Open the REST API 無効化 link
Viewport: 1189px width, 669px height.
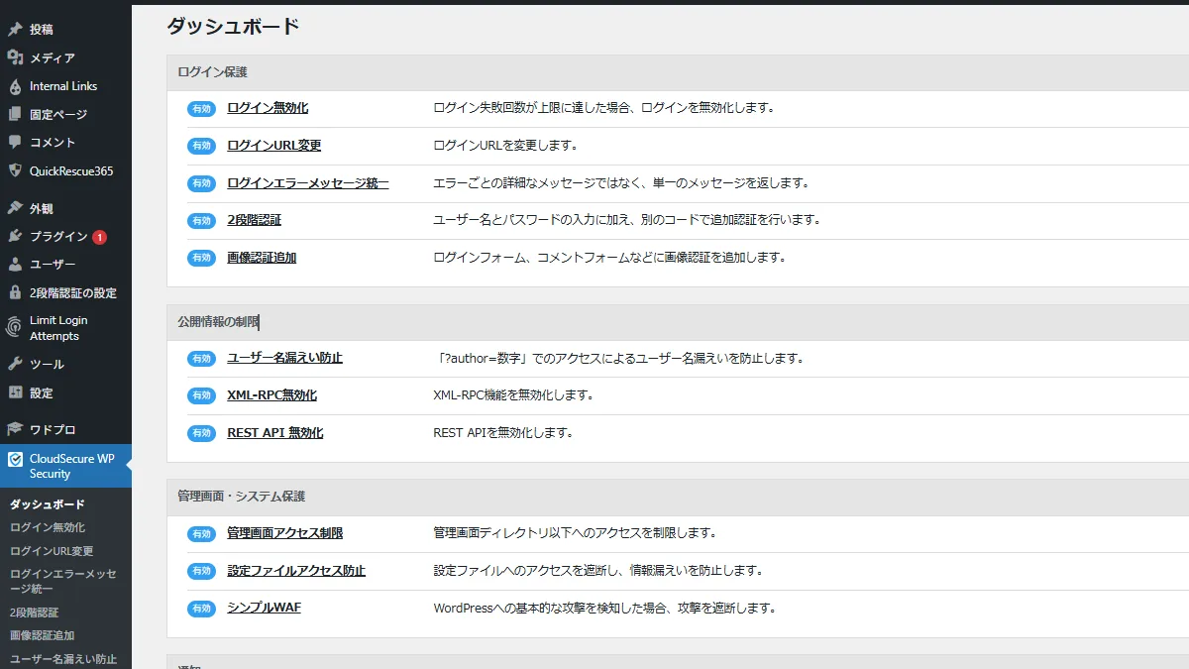(x=275, y=433)
